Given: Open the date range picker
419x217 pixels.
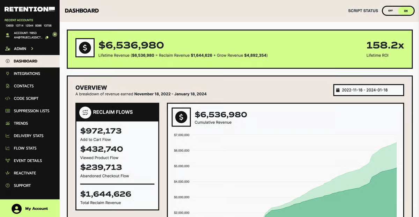Looking at the screenshot, I should click(x=368, y=90).
